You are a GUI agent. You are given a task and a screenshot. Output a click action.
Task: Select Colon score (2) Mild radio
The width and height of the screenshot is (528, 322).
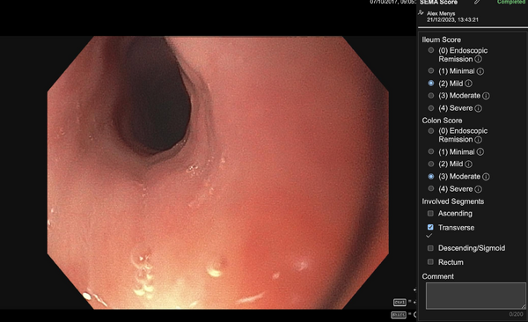pyautogui.click(x=431, y=164)
